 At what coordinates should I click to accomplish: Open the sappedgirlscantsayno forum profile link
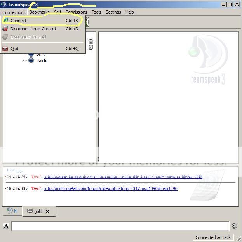(x=123, y=176)
